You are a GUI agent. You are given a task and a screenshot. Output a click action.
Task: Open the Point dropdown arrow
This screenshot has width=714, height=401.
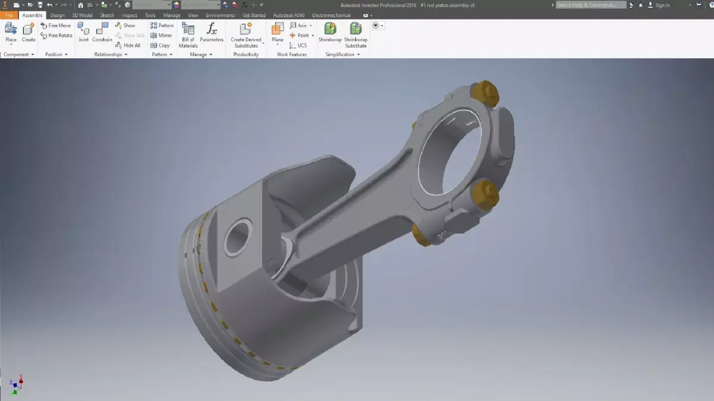click(313, 36)
